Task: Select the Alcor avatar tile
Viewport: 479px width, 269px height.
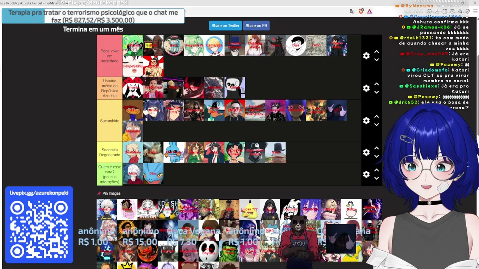Action: point(133,174)
